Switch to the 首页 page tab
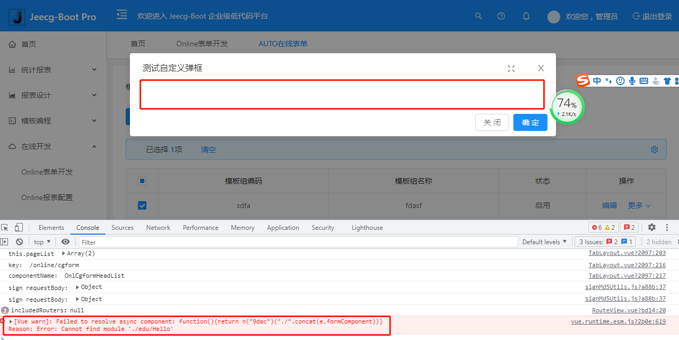This screenshot has height=340, width=679. click(138, 44)
